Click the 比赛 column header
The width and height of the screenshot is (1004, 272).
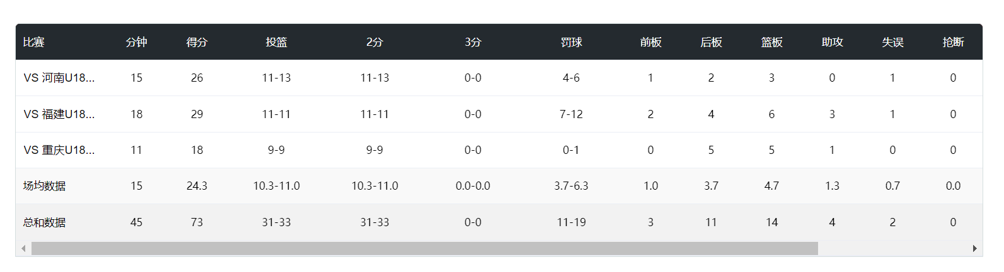coord(33,42)
